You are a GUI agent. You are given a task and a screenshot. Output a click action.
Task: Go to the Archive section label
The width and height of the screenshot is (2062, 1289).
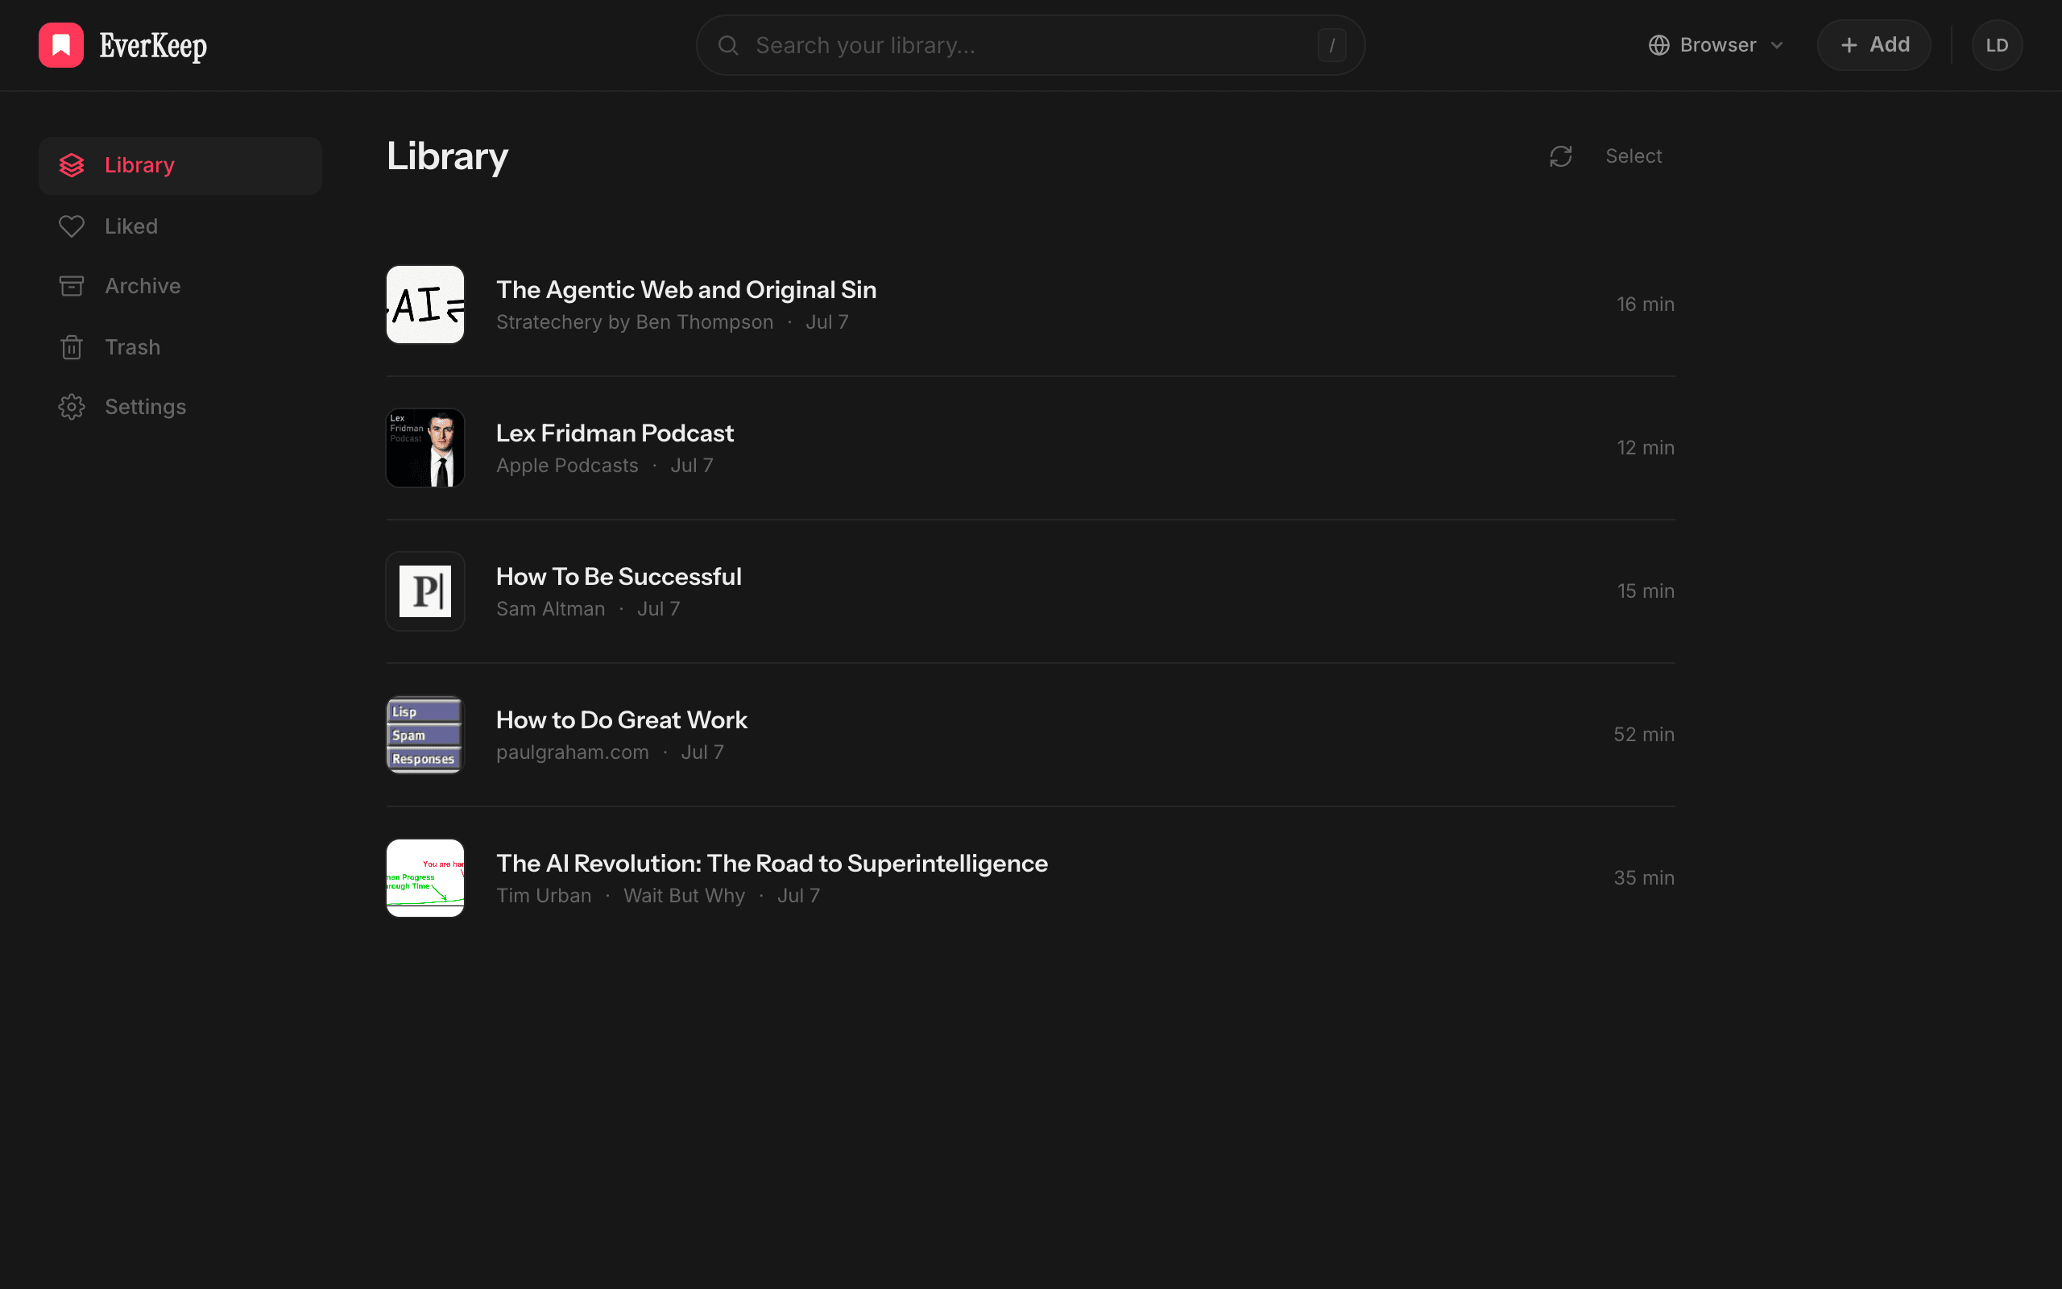tap(143, 285)
